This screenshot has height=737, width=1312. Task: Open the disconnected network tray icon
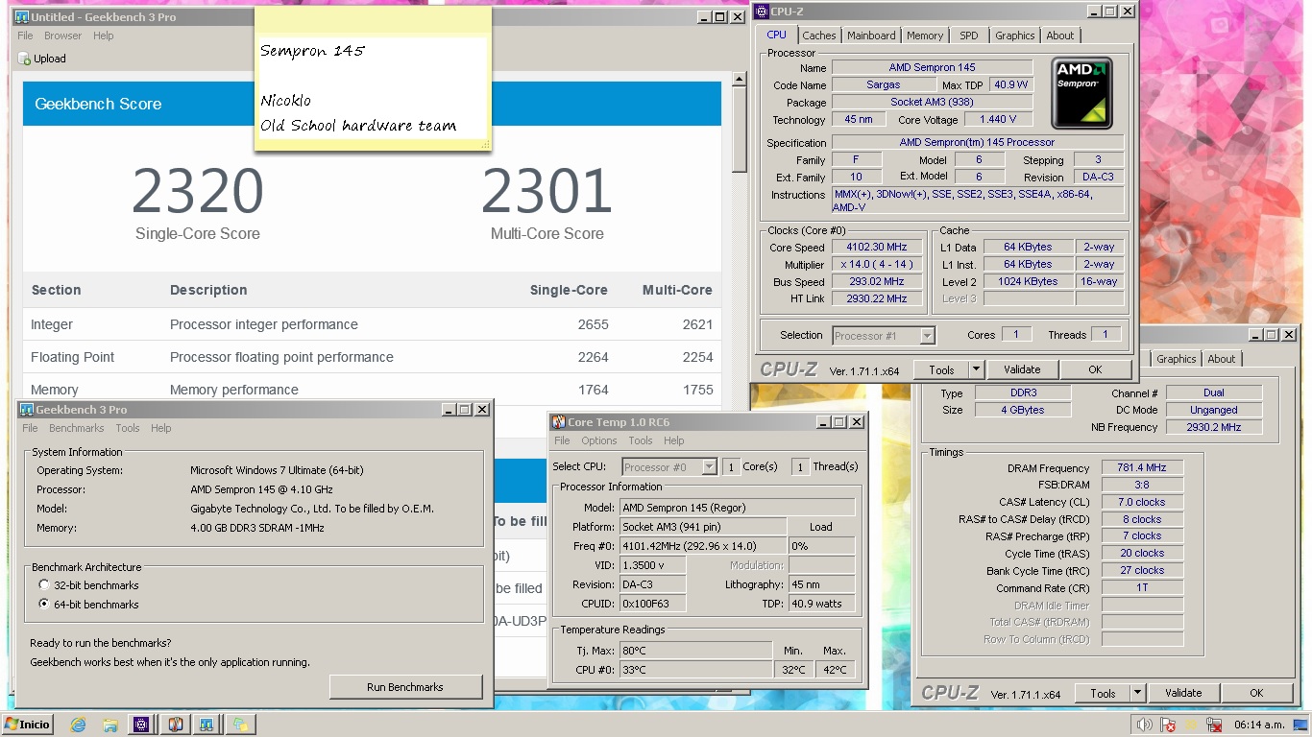(x=1214, y=725)
